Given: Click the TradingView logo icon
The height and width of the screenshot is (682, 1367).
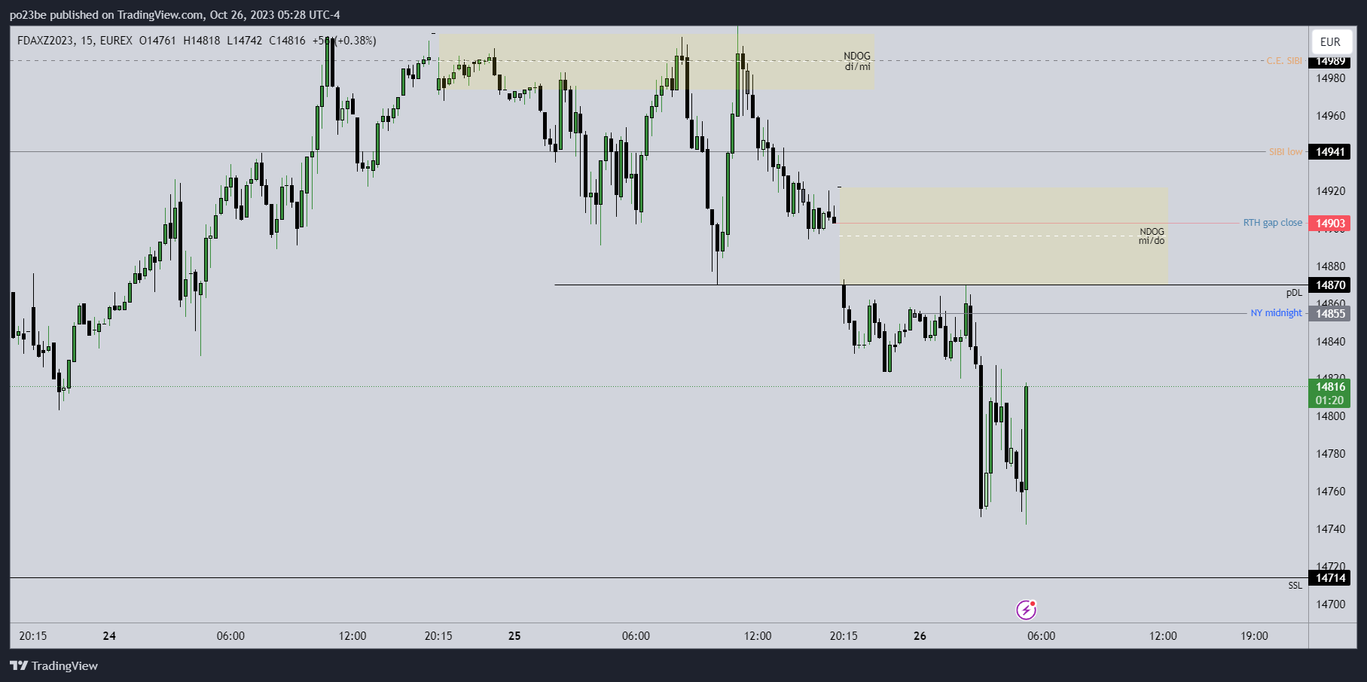Looking at the screenshot, I should (19, 665).
